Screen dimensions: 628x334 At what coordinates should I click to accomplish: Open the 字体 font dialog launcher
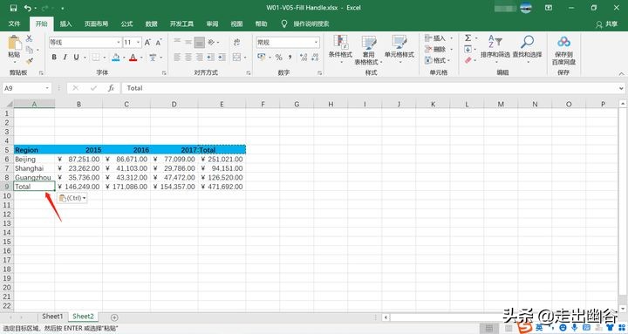[x=164, y=73]
